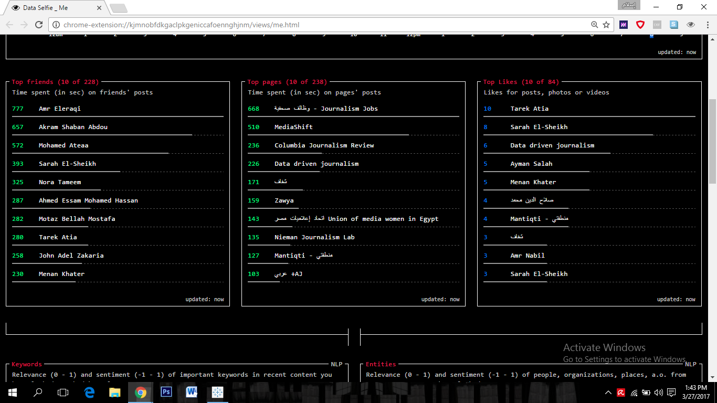Open a new browser tab
This screenshot has width=717, height=403.
click(118, 8)
